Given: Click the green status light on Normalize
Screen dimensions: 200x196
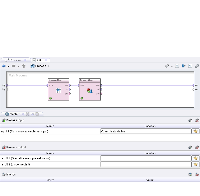Looking at the screenshot, I should pos(51,98).
